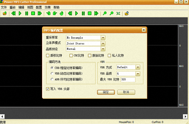Tick the 版权比特 checkbox
This screenshot has width=189, height=124.
click(48, 55)
